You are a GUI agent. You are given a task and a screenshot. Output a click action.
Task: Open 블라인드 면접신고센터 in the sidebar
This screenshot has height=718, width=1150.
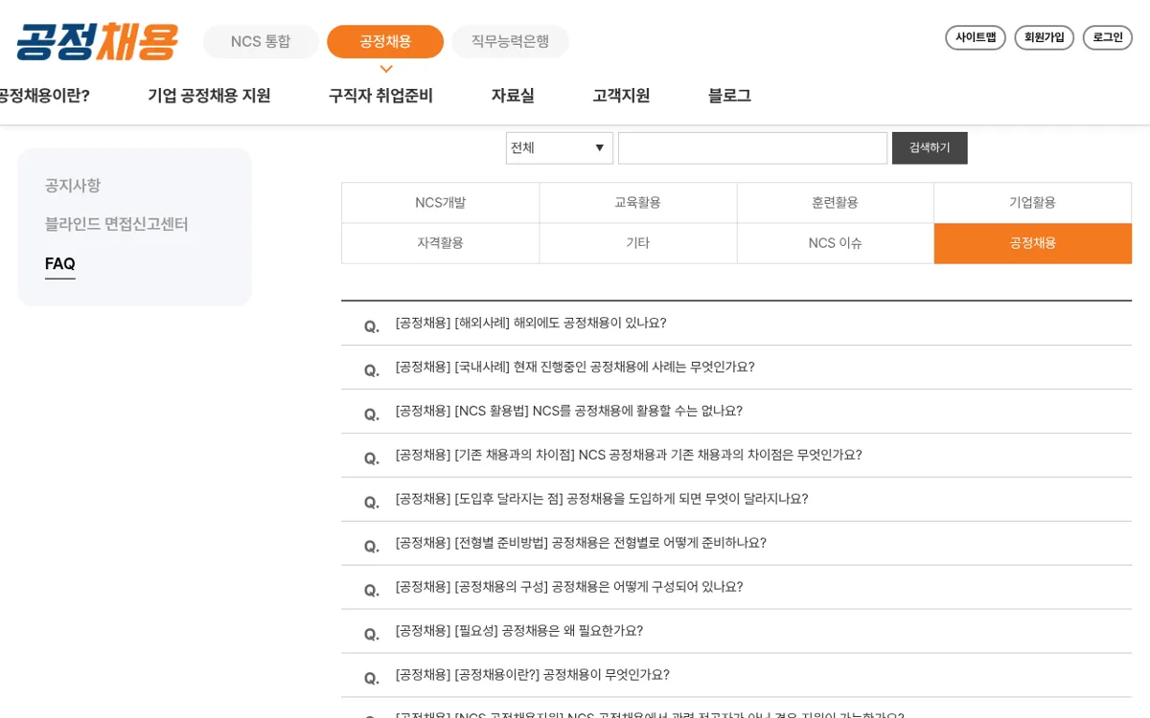[116, 224]
